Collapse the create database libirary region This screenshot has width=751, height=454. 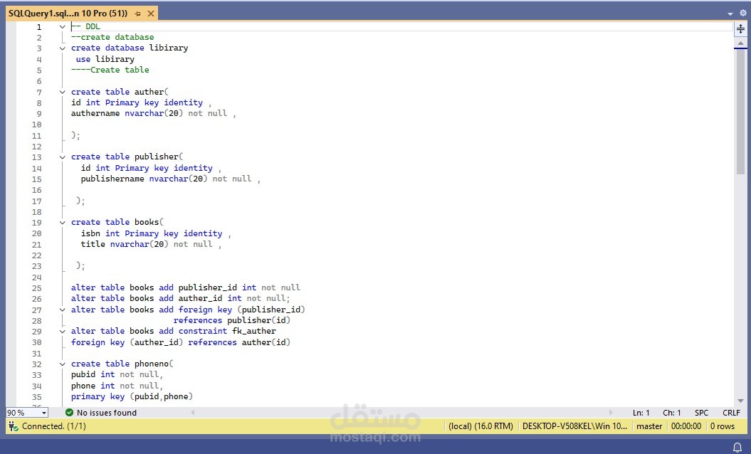coord(62,48)
